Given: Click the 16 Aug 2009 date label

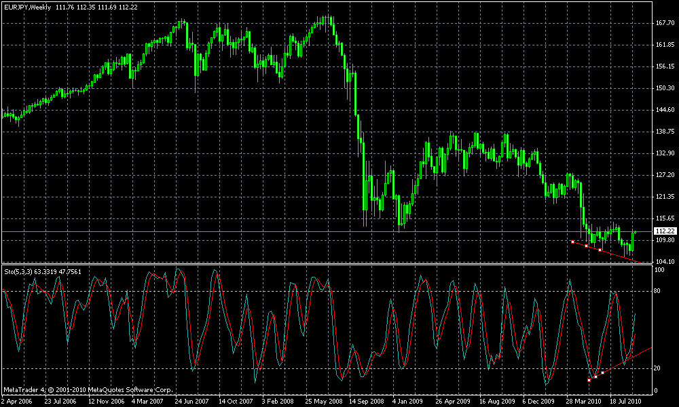Looking at the screenshot, I should (x=496, y=401).
